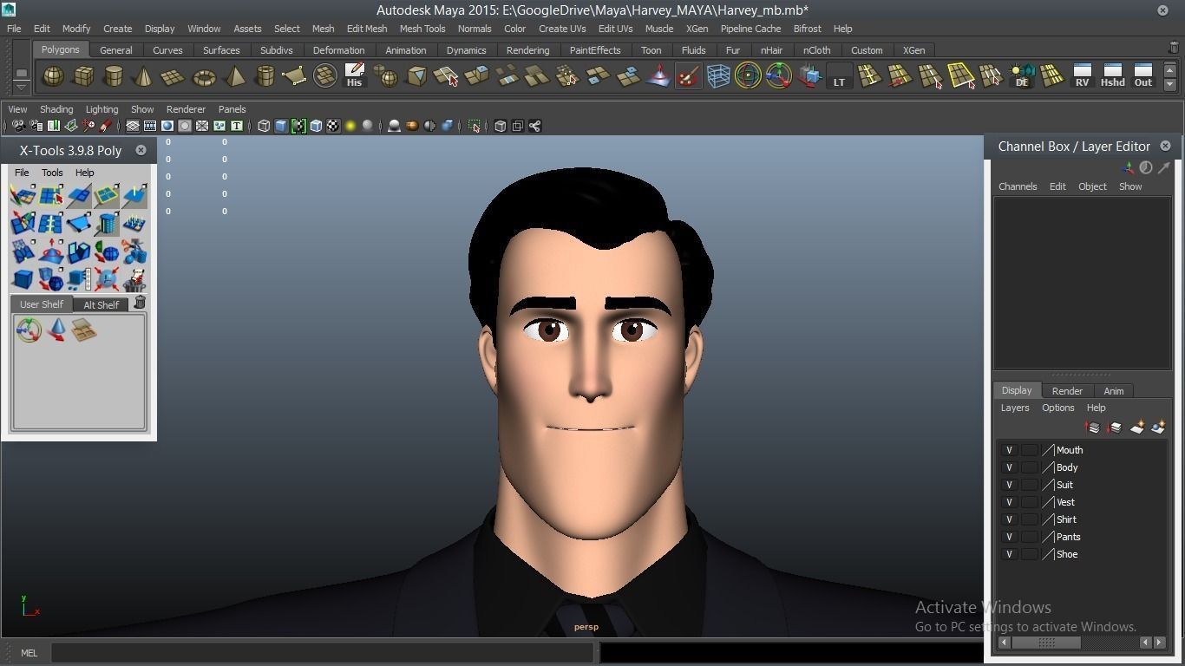
Task: Open the Help menu in Layer Editor
Action: (x=1096, y=408)
